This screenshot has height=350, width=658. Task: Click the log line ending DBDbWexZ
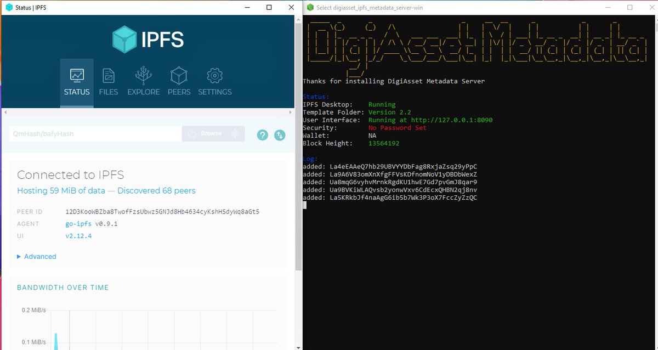tap(390, 174)
